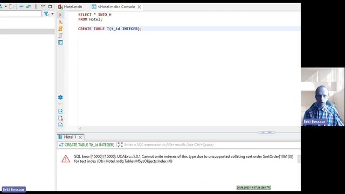Click the highlighted row in navigator panel
Viewport: 345px width, 194px height.
27,32
